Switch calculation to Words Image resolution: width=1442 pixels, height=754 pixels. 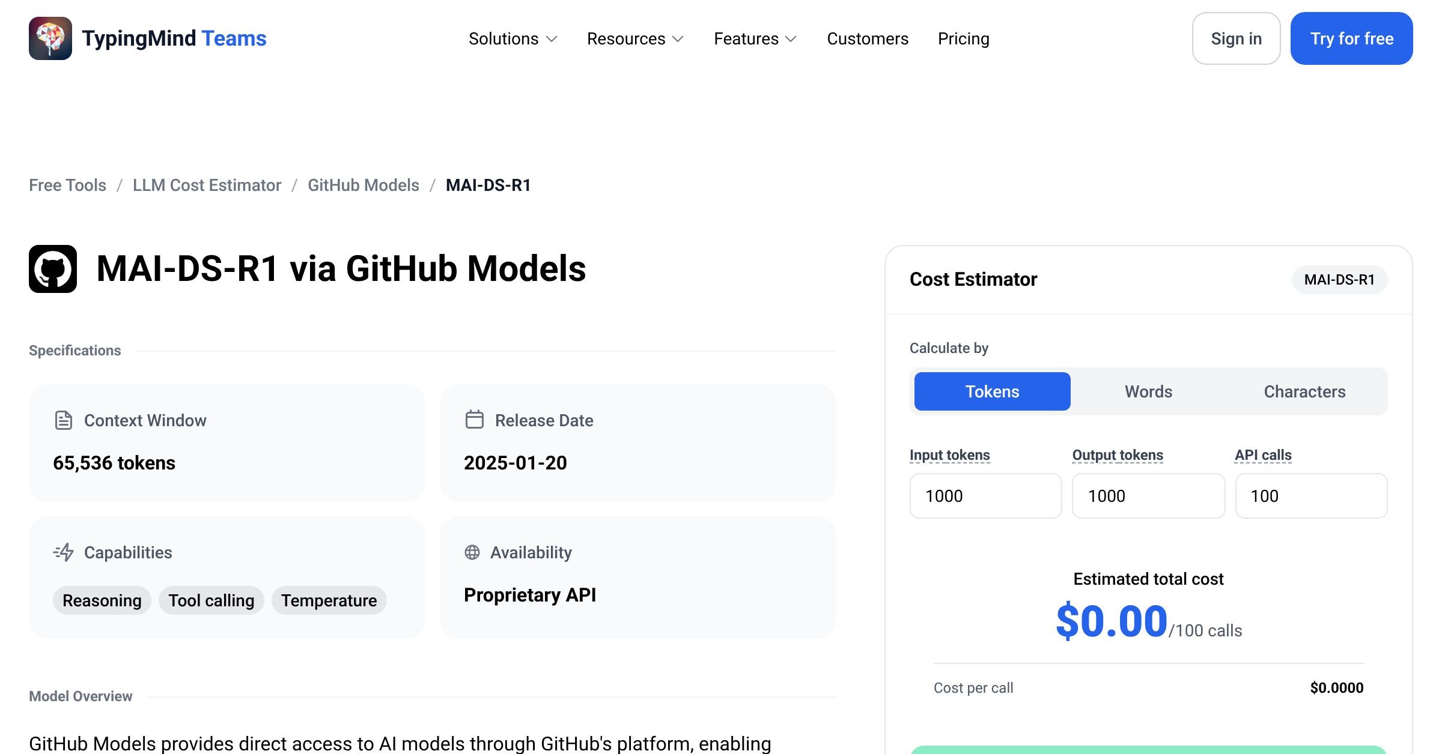[1149, 391]
